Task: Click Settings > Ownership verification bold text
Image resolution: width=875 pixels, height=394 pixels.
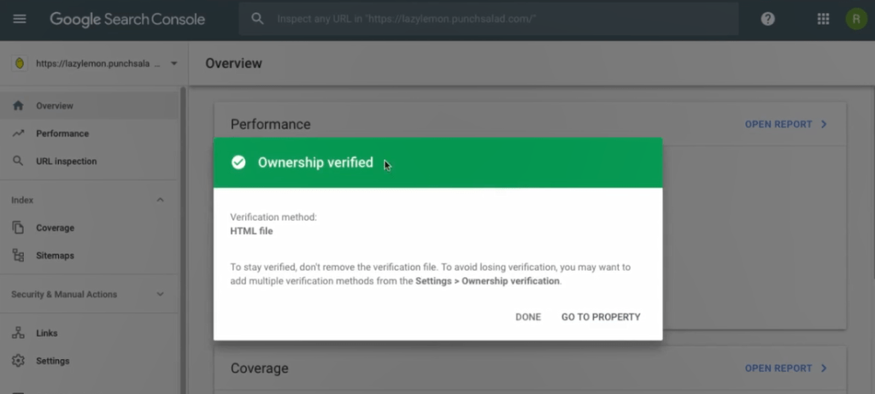Action: tap(487, 281)
